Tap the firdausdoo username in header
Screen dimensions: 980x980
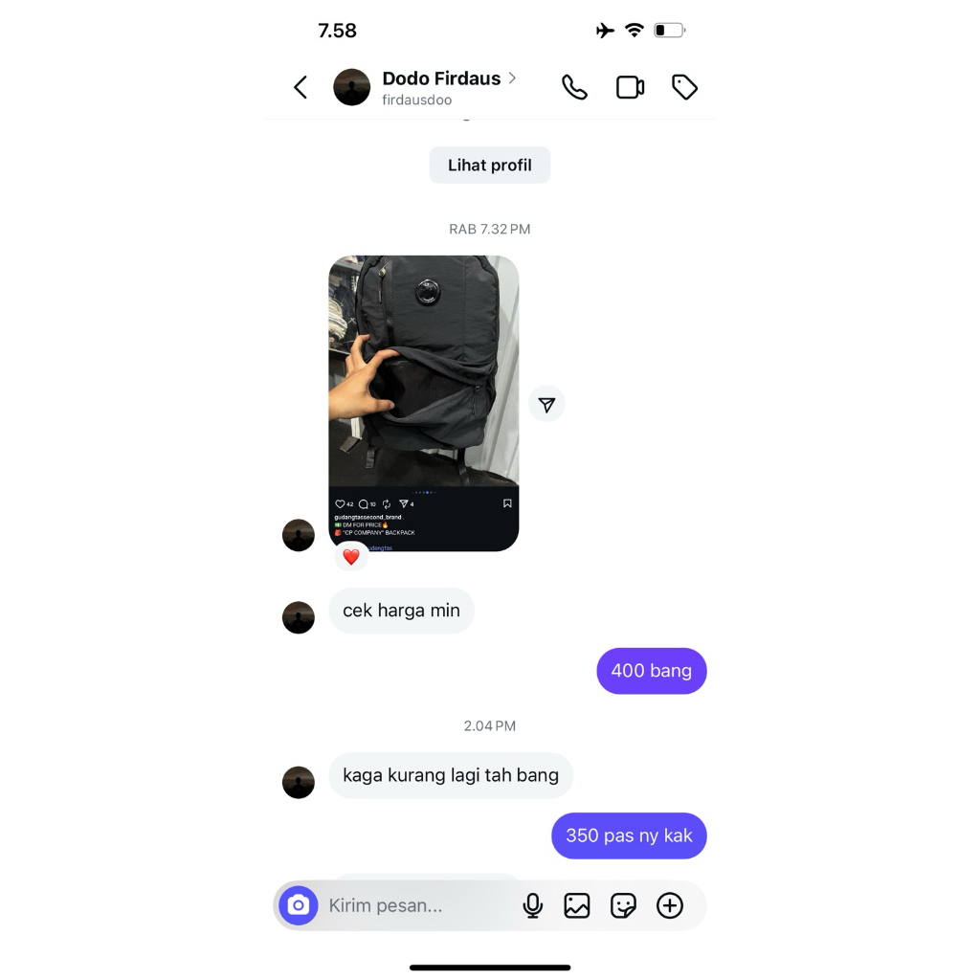(417, 100)
